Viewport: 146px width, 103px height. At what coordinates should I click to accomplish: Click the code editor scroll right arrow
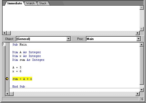137,94
